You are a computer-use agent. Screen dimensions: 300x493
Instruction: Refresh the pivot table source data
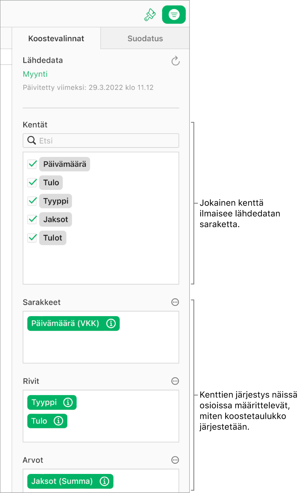tap(175, 61)
